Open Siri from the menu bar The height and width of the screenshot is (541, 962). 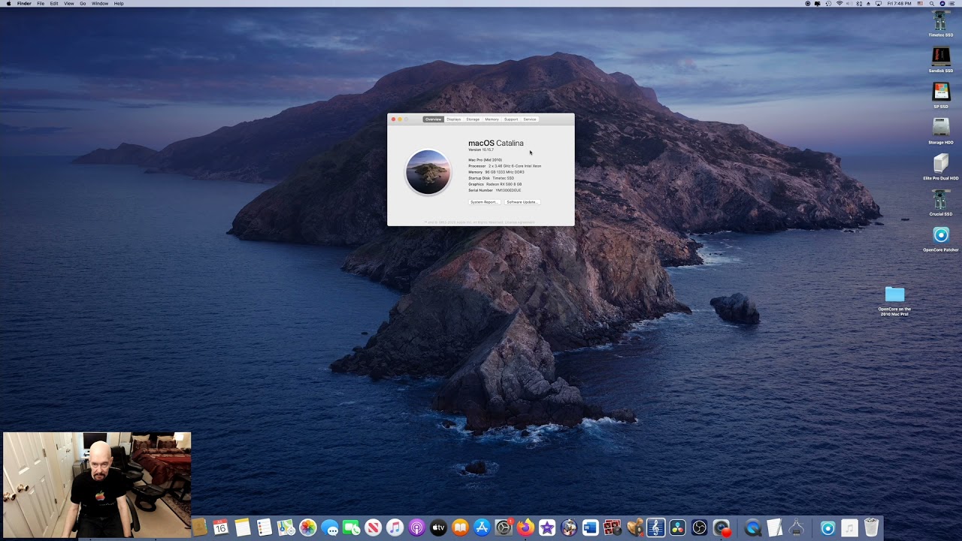[x=942, y=4]
